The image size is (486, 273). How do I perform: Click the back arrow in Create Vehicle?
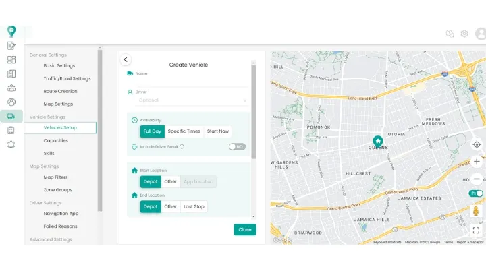click(x=126, y=60)
